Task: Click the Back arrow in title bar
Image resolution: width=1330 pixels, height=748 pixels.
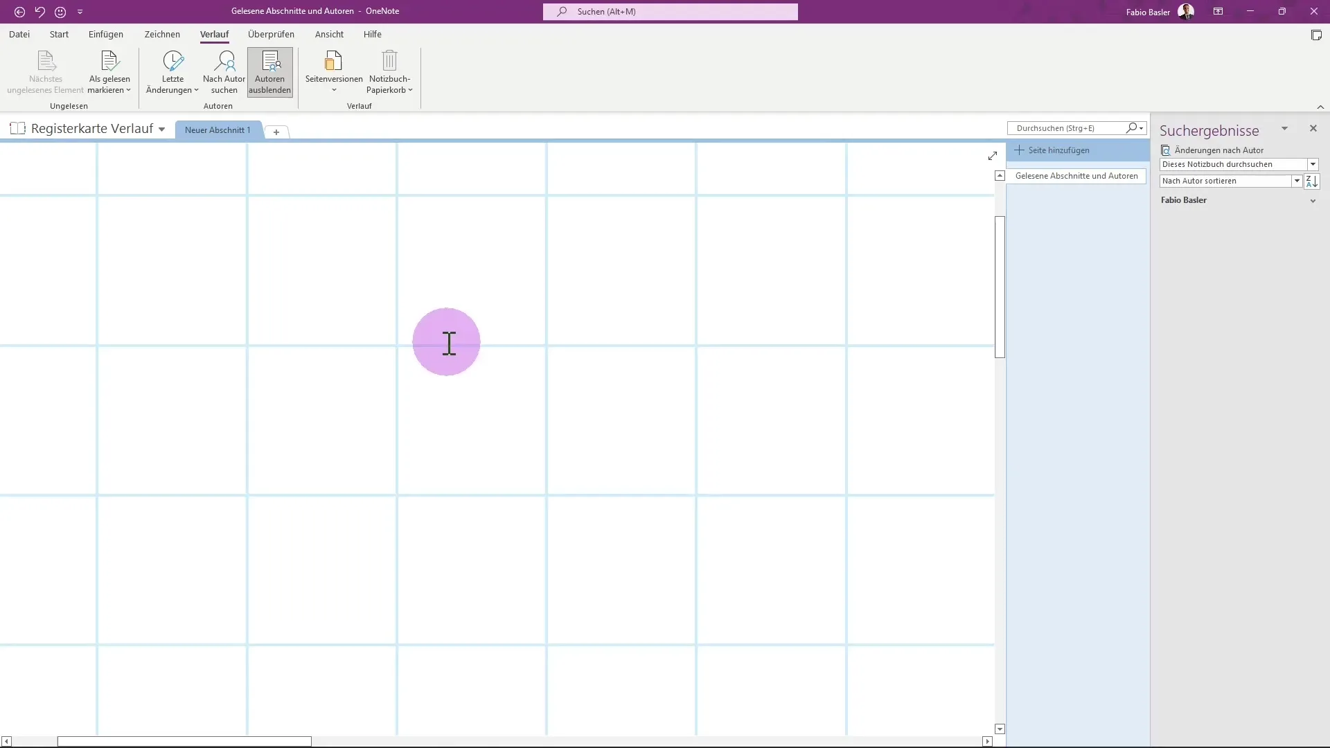Action: click(19, 12)
